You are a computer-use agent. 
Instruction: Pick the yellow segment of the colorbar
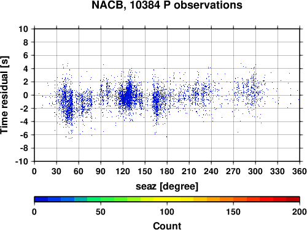pos(167,199)
